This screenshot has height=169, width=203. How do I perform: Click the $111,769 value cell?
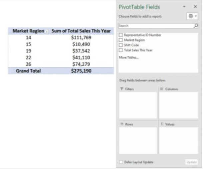pyautogui.click(x=81, y=38)
